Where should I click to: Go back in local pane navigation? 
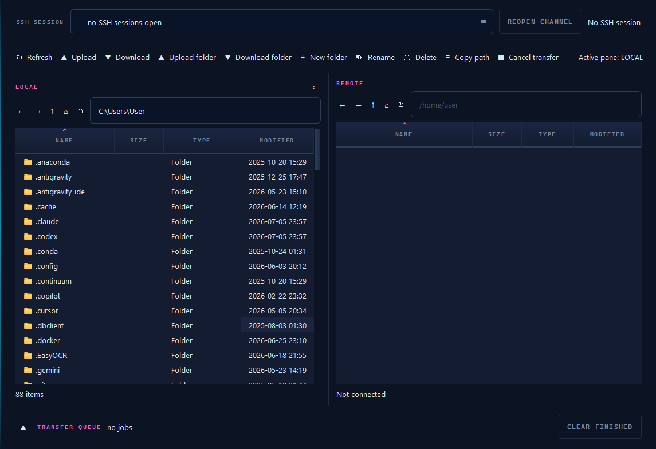pyautogui.click(x=22, y=112)
